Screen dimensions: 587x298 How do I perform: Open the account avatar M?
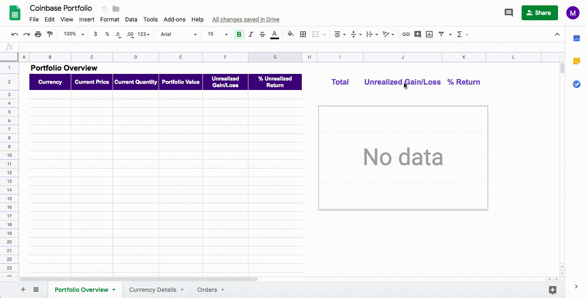tap(573, 13)
